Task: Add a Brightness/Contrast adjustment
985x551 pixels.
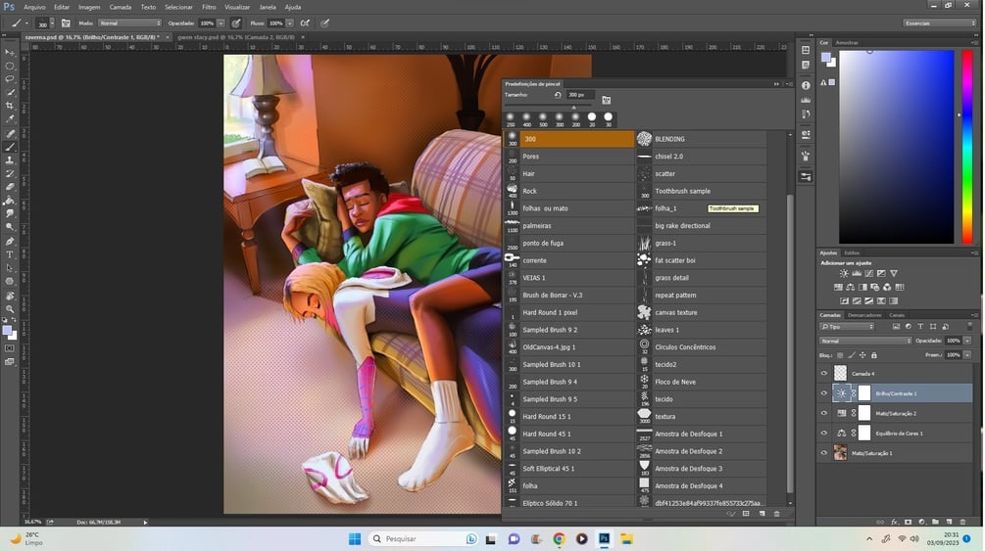Action: tap(844, 274)
